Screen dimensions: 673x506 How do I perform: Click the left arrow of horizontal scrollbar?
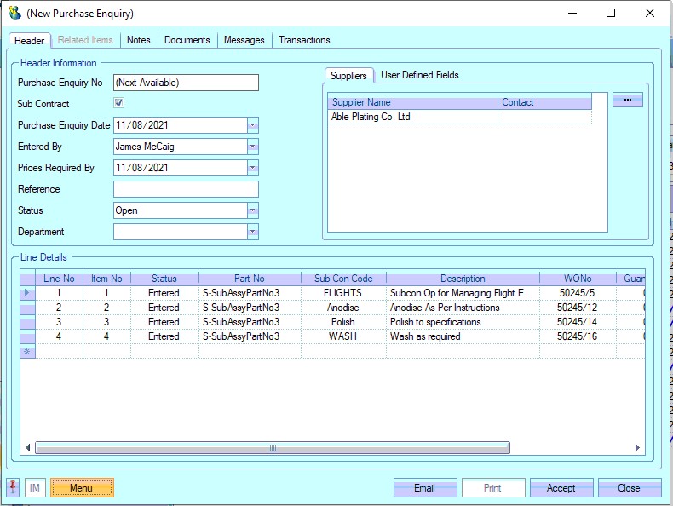click(x=28, y=448)
